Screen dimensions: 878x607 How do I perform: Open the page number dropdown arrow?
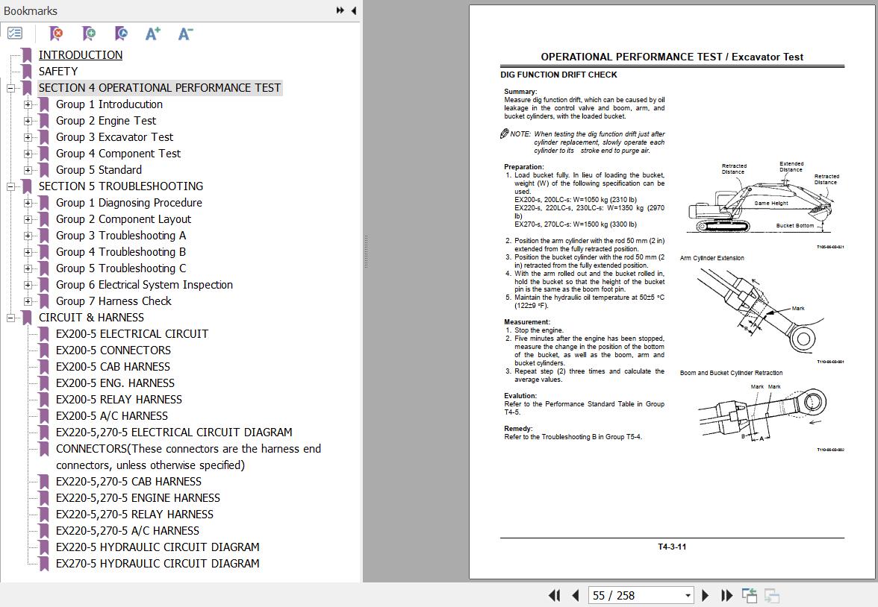click(x=688, y=595)
